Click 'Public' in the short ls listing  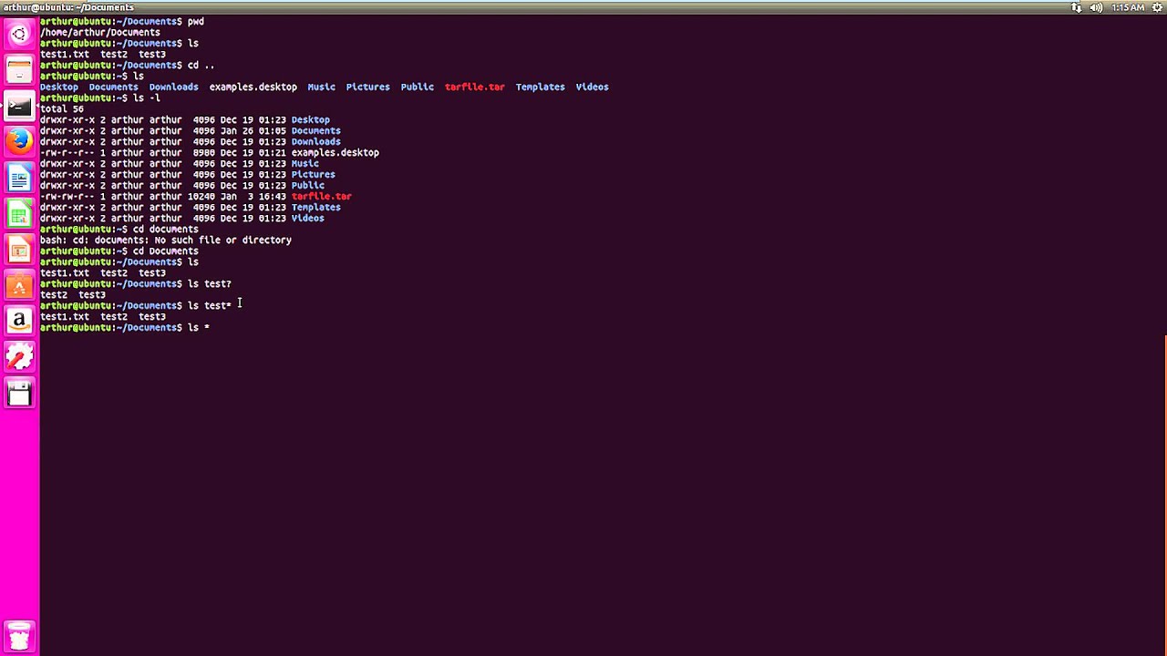coord(417,87)
